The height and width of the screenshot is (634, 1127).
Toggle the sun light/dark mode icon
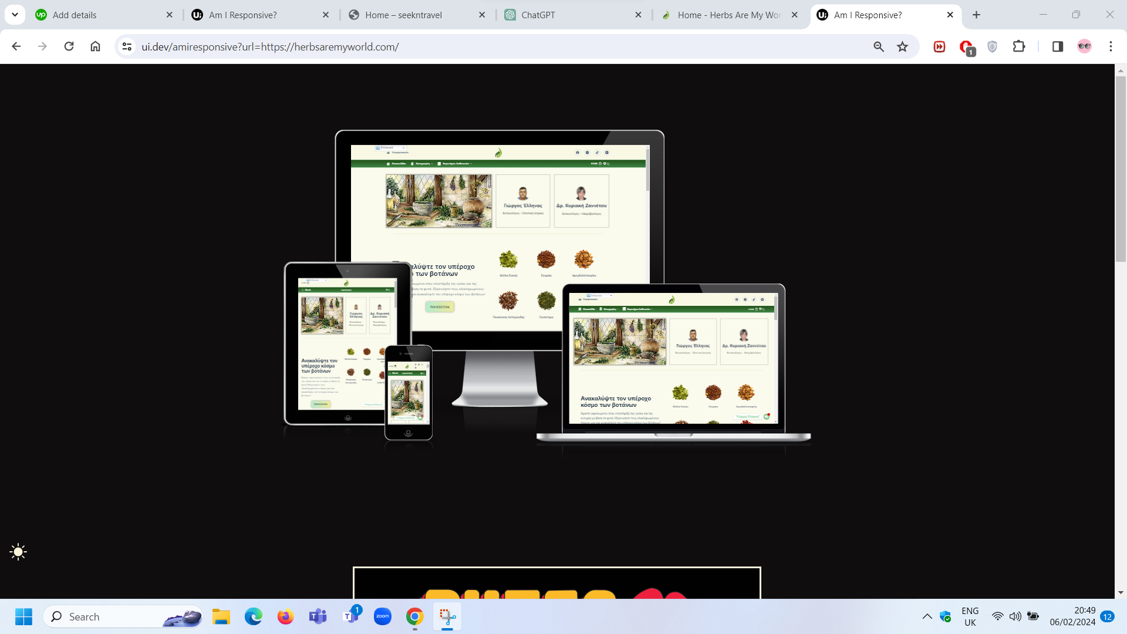[x=18, y=552]
